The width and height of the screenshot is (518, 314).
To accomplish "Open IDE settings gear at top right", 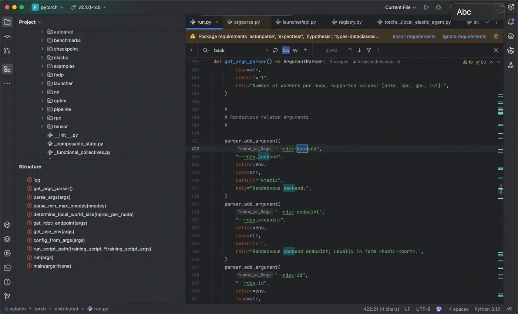I will coord(511,7).
